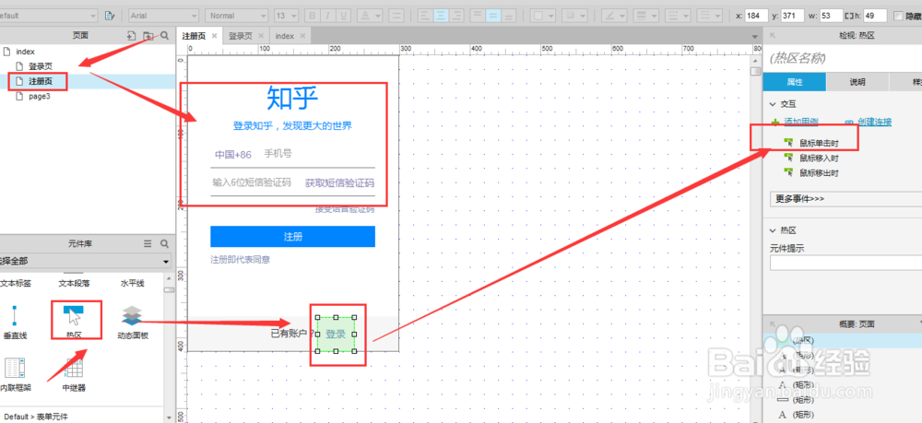Select the 中继器 repeater widget

74,374
